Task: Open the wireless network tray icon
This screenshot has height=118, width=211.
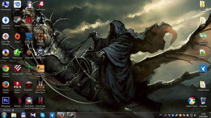Action: 169,115
